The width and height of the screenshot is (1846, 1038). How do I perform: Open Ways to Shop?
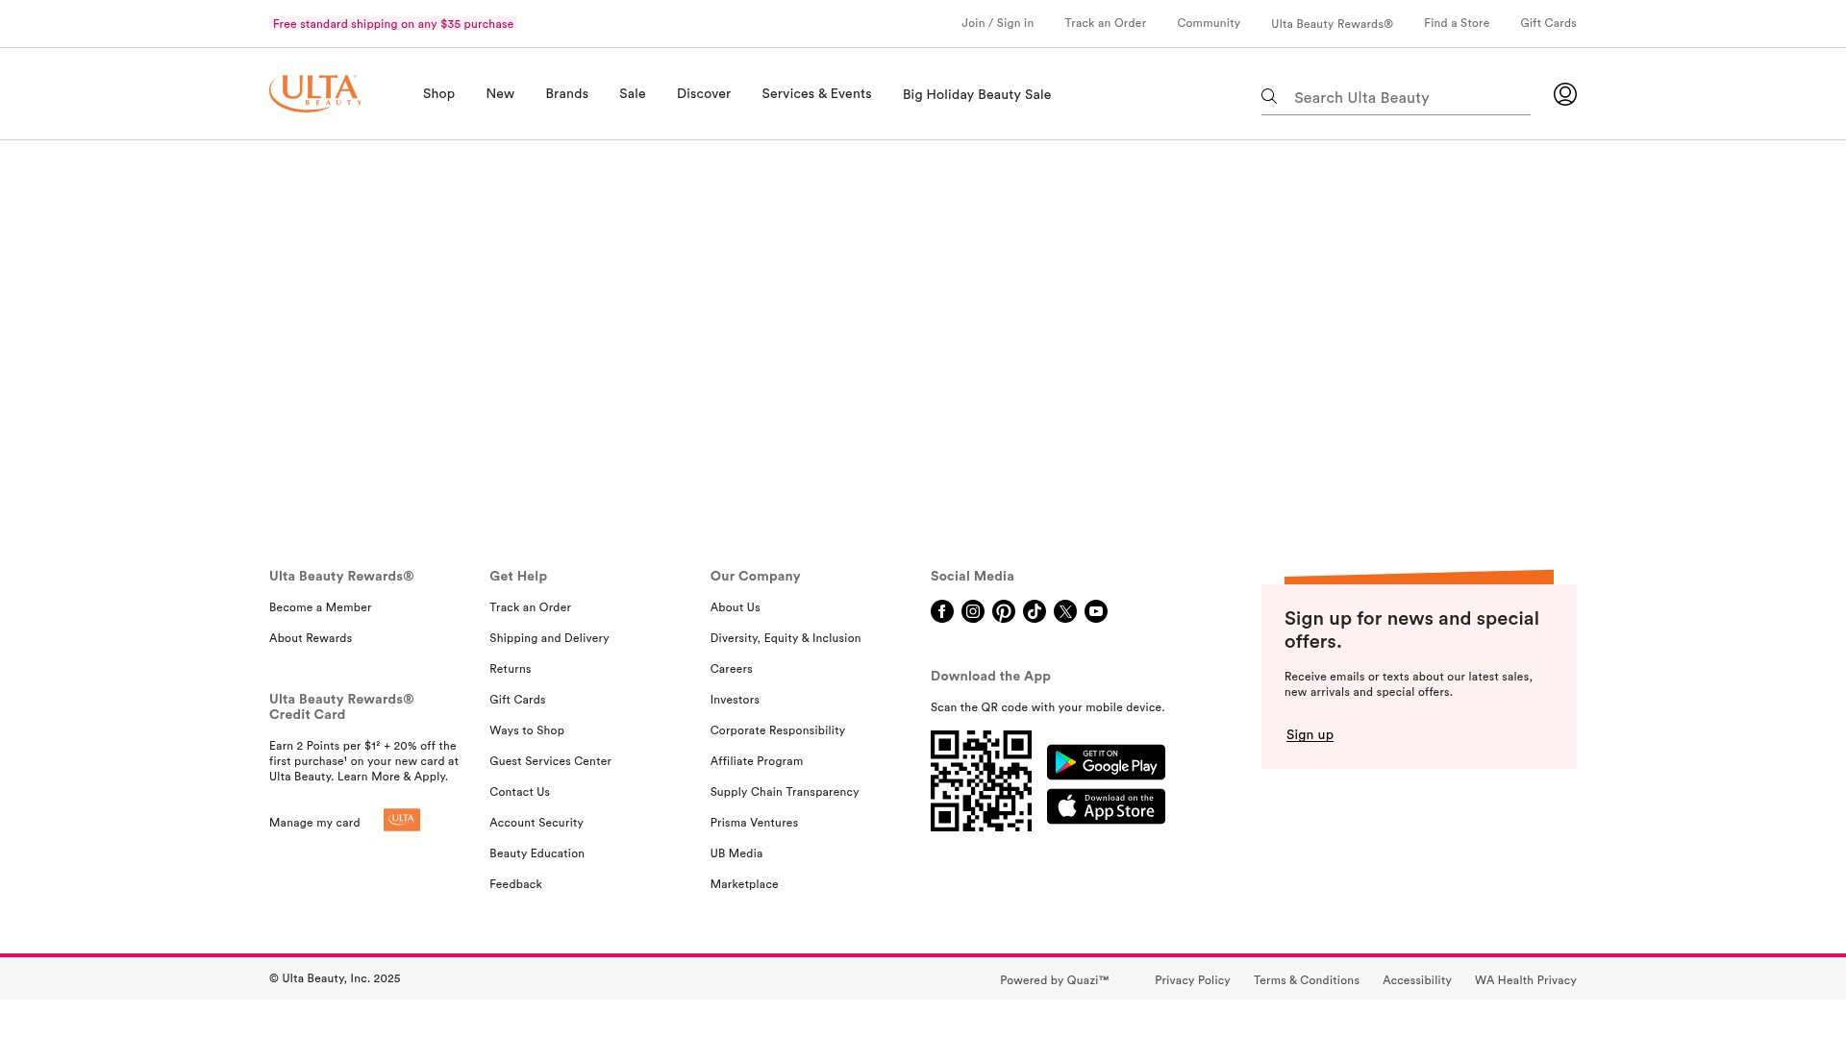(527, 730)
